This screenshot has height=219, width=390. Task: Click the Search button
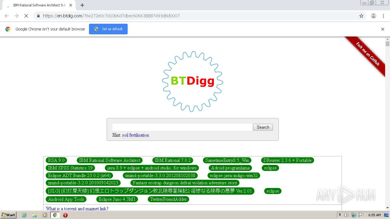click(263, 127)
